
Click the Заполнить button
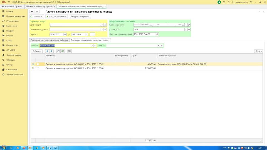pos(37,16)
